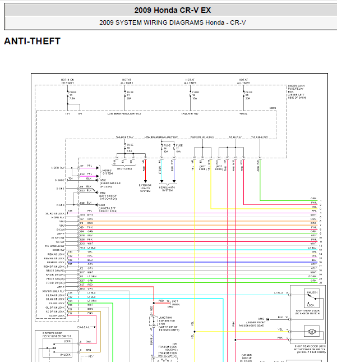Click UNLOCK inside the driver's door key cylinder switch
This screenshot has width=337, height=362.
point(65,355)
